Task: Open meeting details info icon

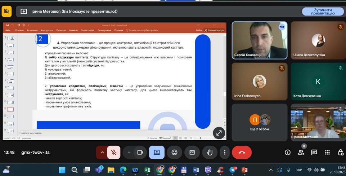Action: tap(288, 152)
